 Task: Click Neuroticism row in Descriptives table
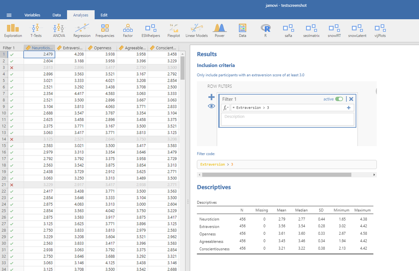click(x=285, y=219)
